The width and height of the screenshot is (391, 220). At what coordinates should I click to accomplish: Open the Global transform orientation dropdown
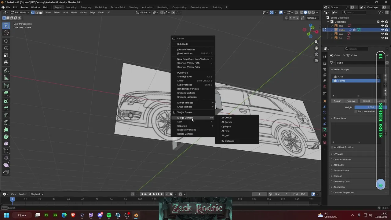144,13
